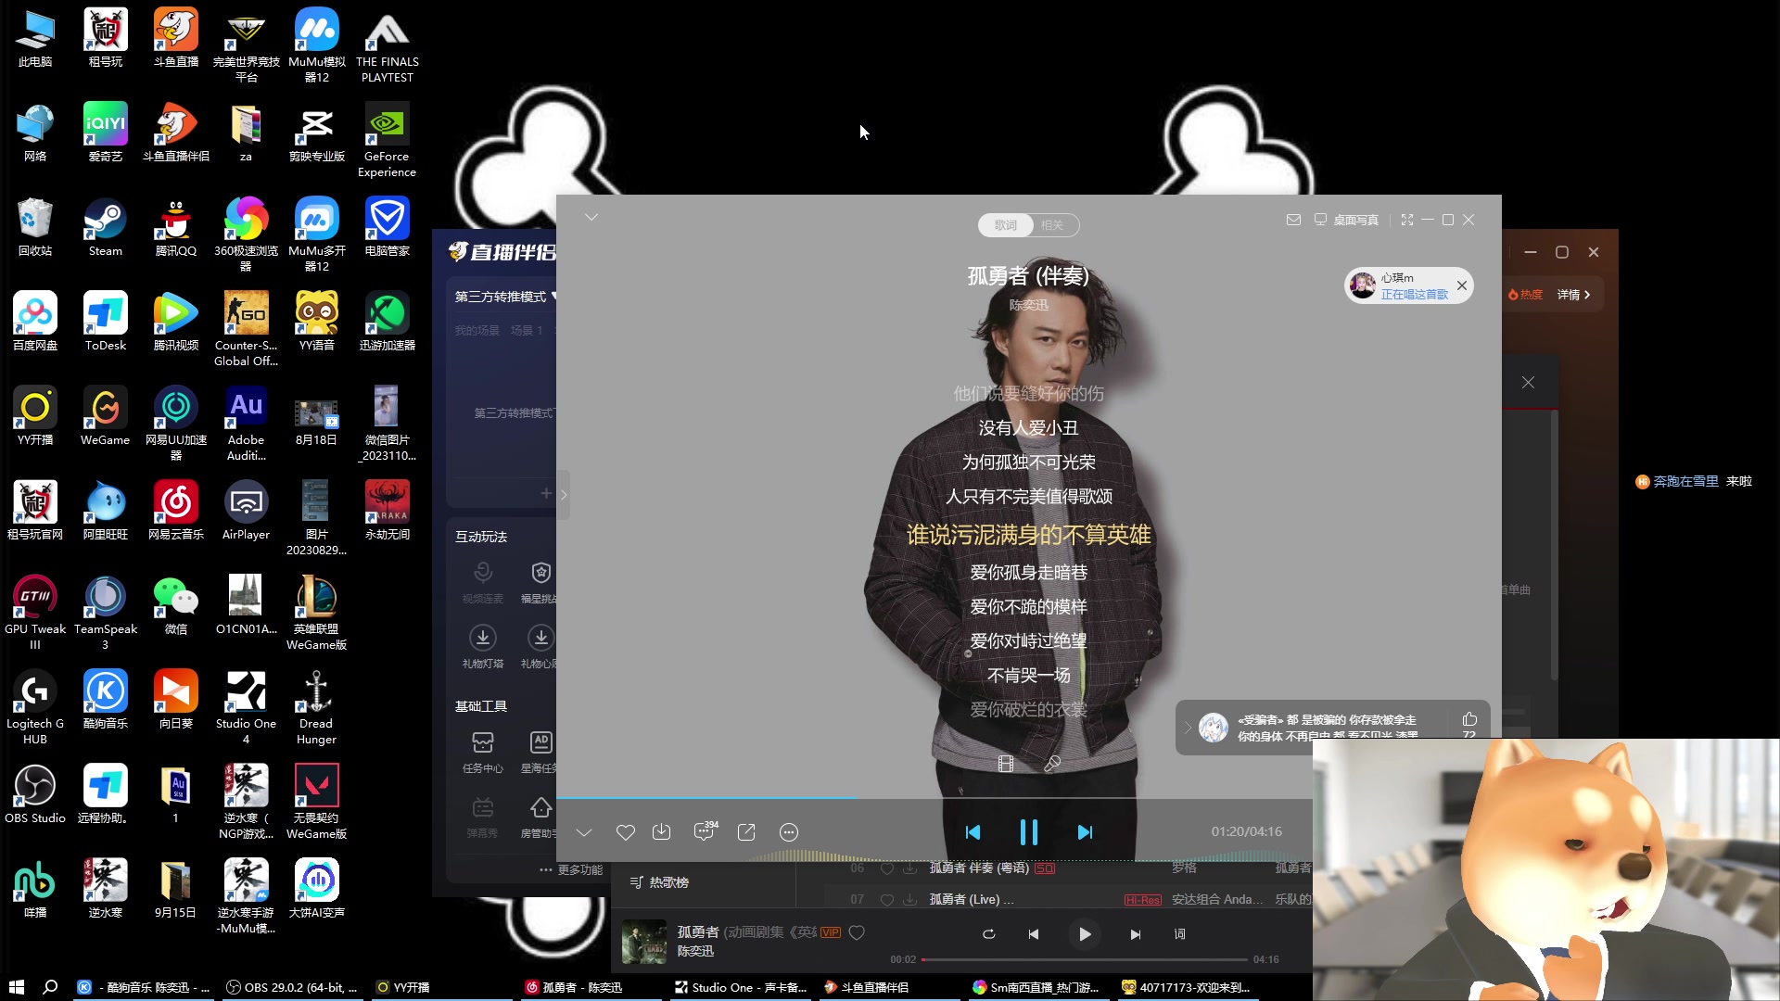
Task: Open Steam desktop shortcut
Action: coord(105,228)
